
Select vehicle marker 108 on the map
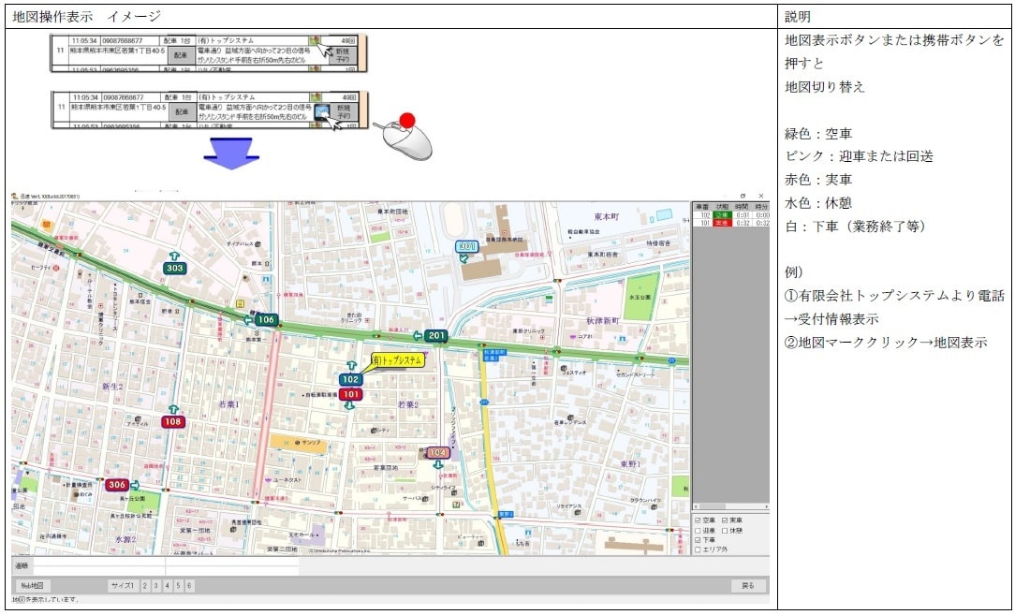point(173,422)
